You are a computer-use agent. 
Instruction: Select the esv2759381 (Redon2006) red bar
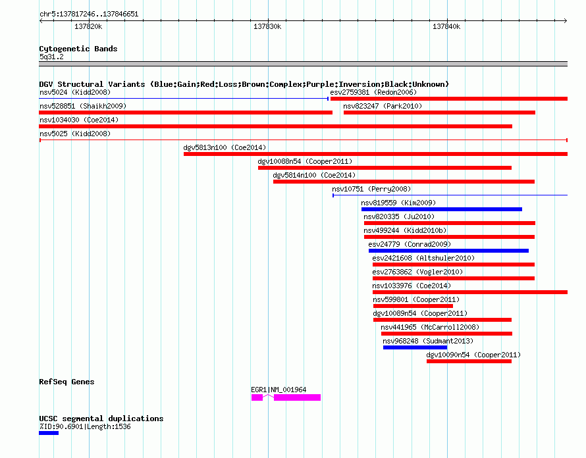coord(449,99)
